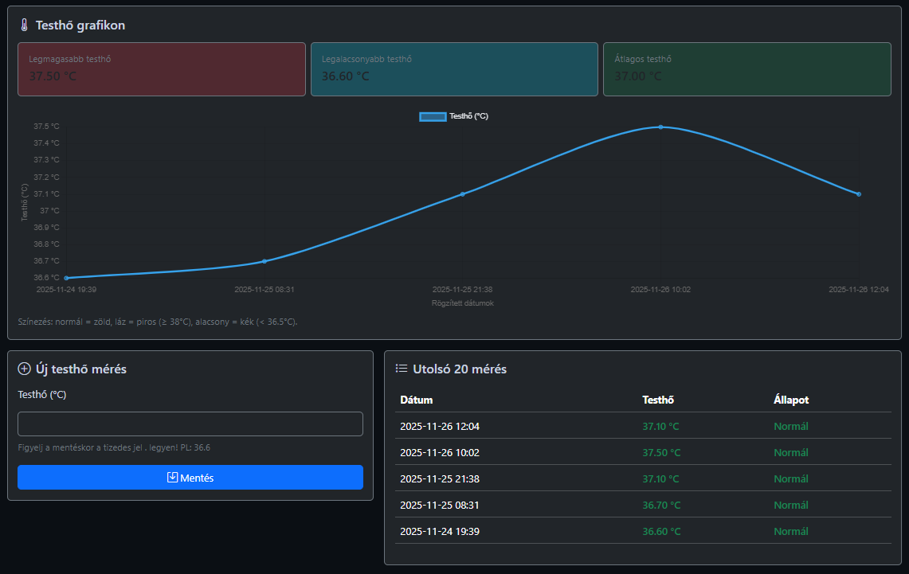The width and height of the screenshot is (909, 574).
Task: Click the last chart point for 2025-11-26 12:04
Action: pos(858,194)
